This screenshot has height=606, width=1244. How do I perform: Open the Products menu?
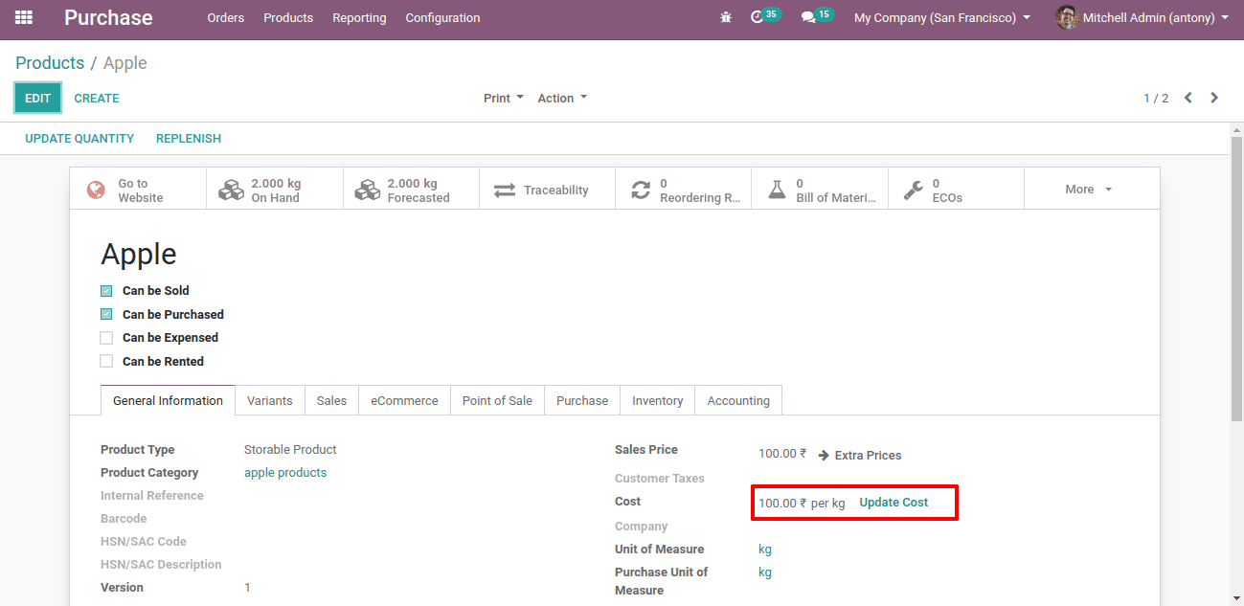tap(288, 17)
